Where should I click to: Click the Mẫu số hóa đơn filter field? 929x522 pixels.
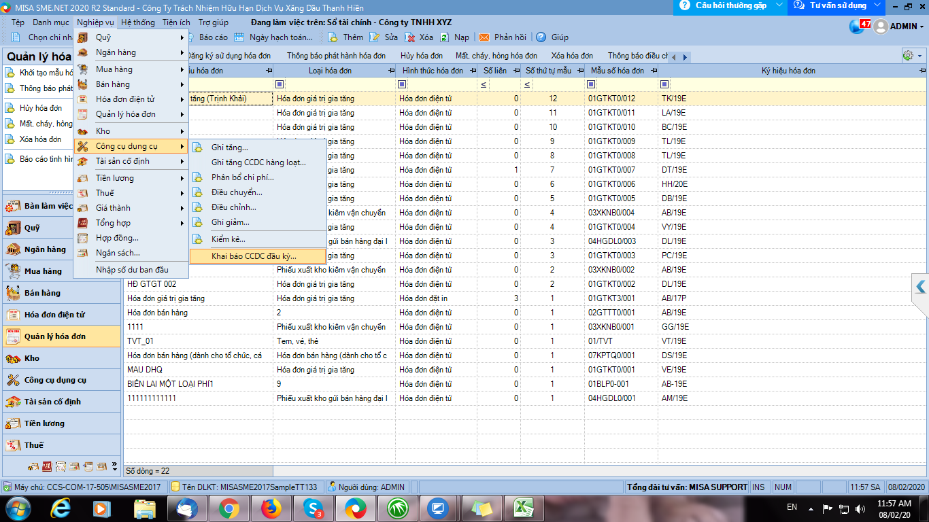tap(627, 84)
